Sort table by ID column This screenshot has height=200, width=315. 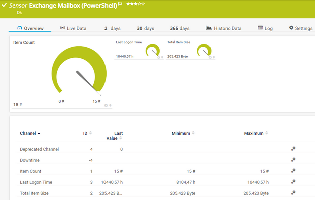click(x=87, y=133)
